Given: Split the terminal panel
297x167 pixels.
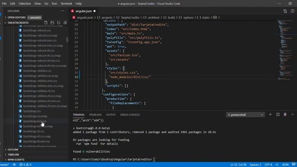Looking at the screenshot, I should [278, 115].
